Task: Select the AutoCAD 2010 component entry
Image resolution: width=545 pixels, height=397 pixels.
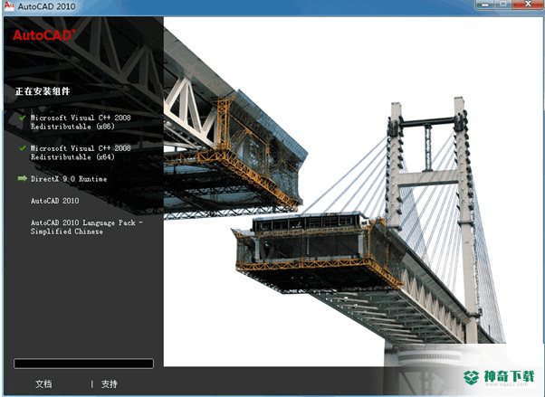Action: click(x=55, y=201)
